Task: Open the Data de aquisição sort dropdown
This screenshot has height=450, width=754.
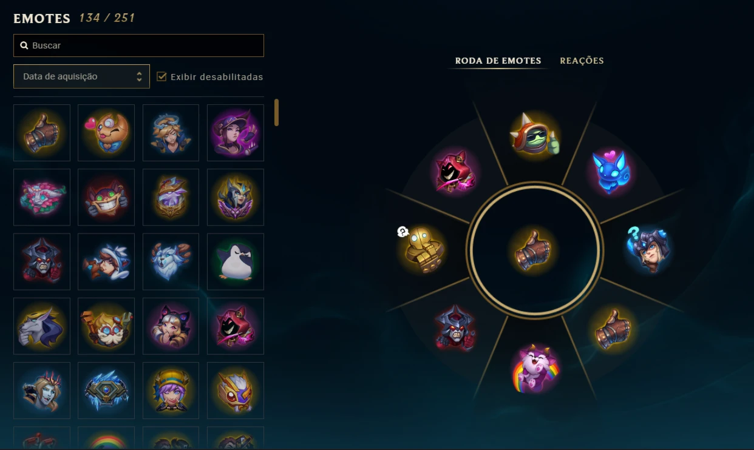Action: coord(81,76)
